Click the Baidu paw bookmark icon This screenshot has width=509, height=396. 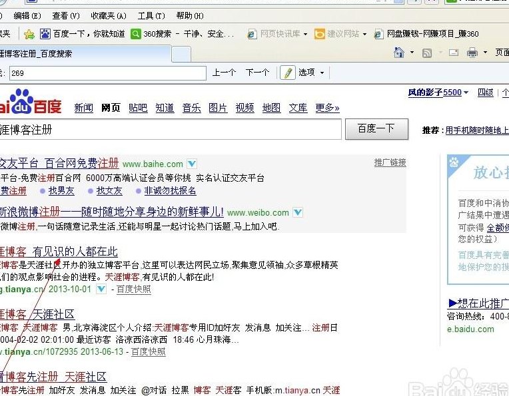tap(45, 34)
